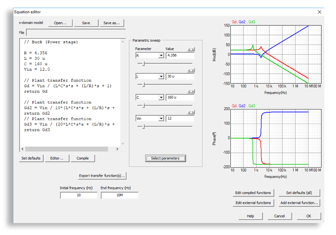Click the '< >' range button above L value
Image resolution: width=336 pixels, height=235 pixels.
[191, 70]
